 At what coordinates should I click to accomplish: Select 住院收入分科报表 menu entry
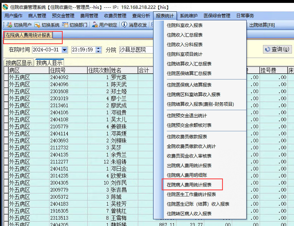[x=185, y=44]
